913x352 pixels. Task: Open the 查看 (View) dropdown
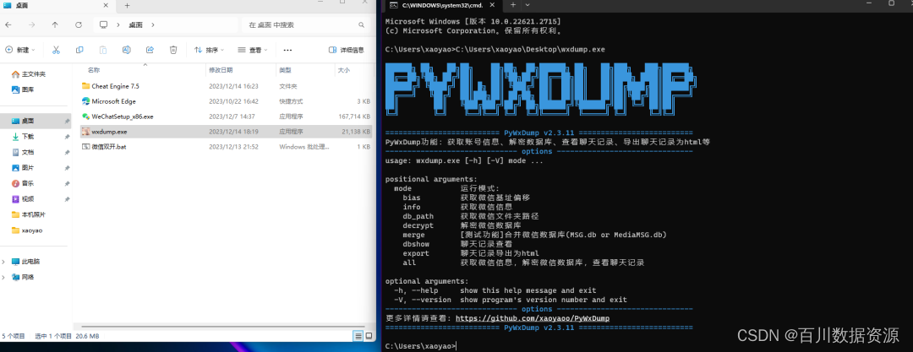(x=254, y=50)
